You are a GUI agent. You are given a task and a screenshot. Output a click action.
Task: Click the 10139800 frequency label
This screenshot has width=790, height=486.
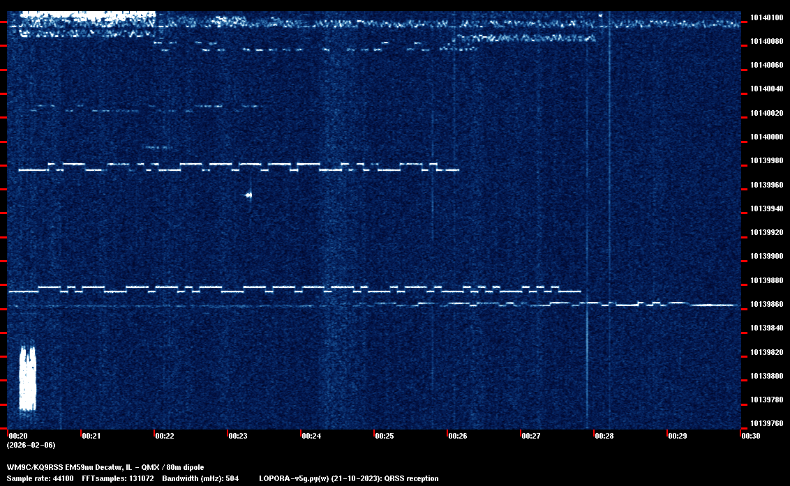(x=767, y=376)
